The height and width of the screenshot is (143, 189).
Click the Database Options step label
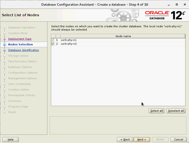pos(20,67)
